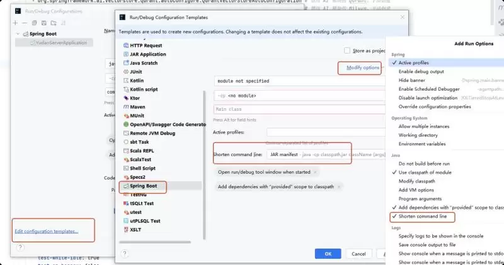Click the tSQLt Test template icon
Image resolution: width=504 pixels, height=265 pixels.
click(x=126, y=203)
